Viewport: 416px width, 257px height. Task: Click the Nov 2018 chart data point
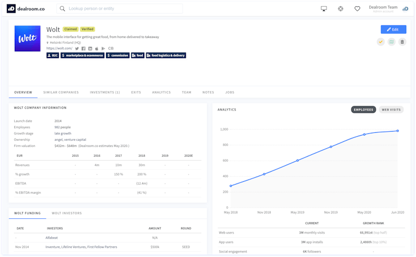(x=264, y=174)
